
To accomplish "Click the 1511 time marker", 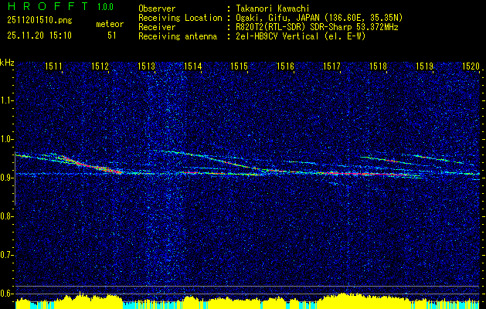I will pos(53,66).
